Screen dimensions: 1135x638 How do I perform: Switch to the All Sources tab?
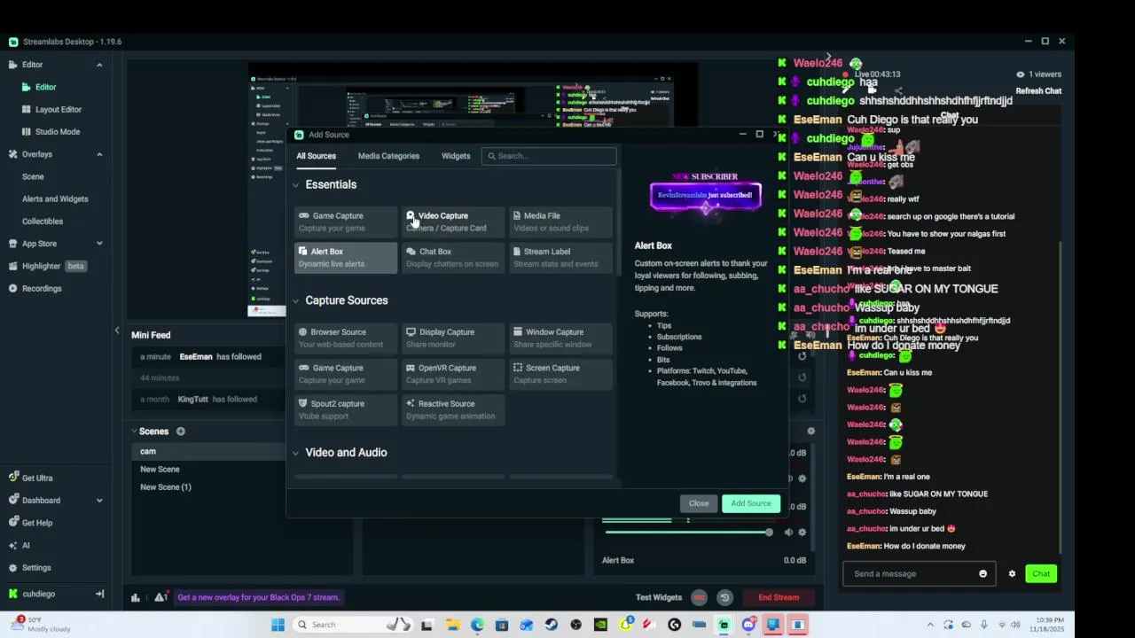tap(316, 156)
